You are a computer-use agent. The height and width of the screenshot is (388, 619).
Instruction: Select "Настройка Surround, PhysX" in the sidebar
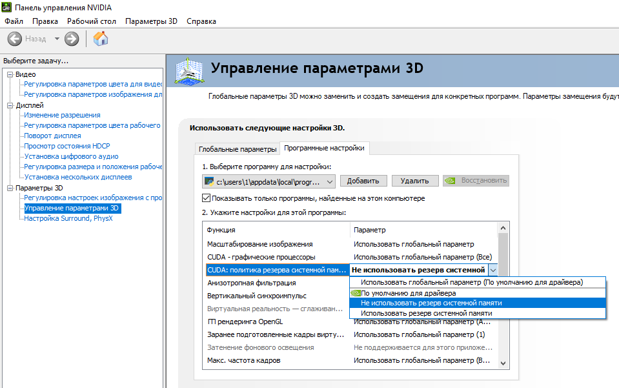click(68, 217)
